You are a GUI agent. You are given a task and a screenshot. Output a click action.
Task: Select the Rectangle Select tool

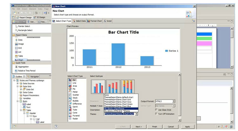click(x=25, y=30)
